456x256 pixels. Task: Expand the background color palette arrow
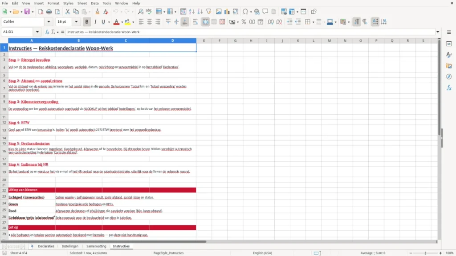(x=133, y=22)
